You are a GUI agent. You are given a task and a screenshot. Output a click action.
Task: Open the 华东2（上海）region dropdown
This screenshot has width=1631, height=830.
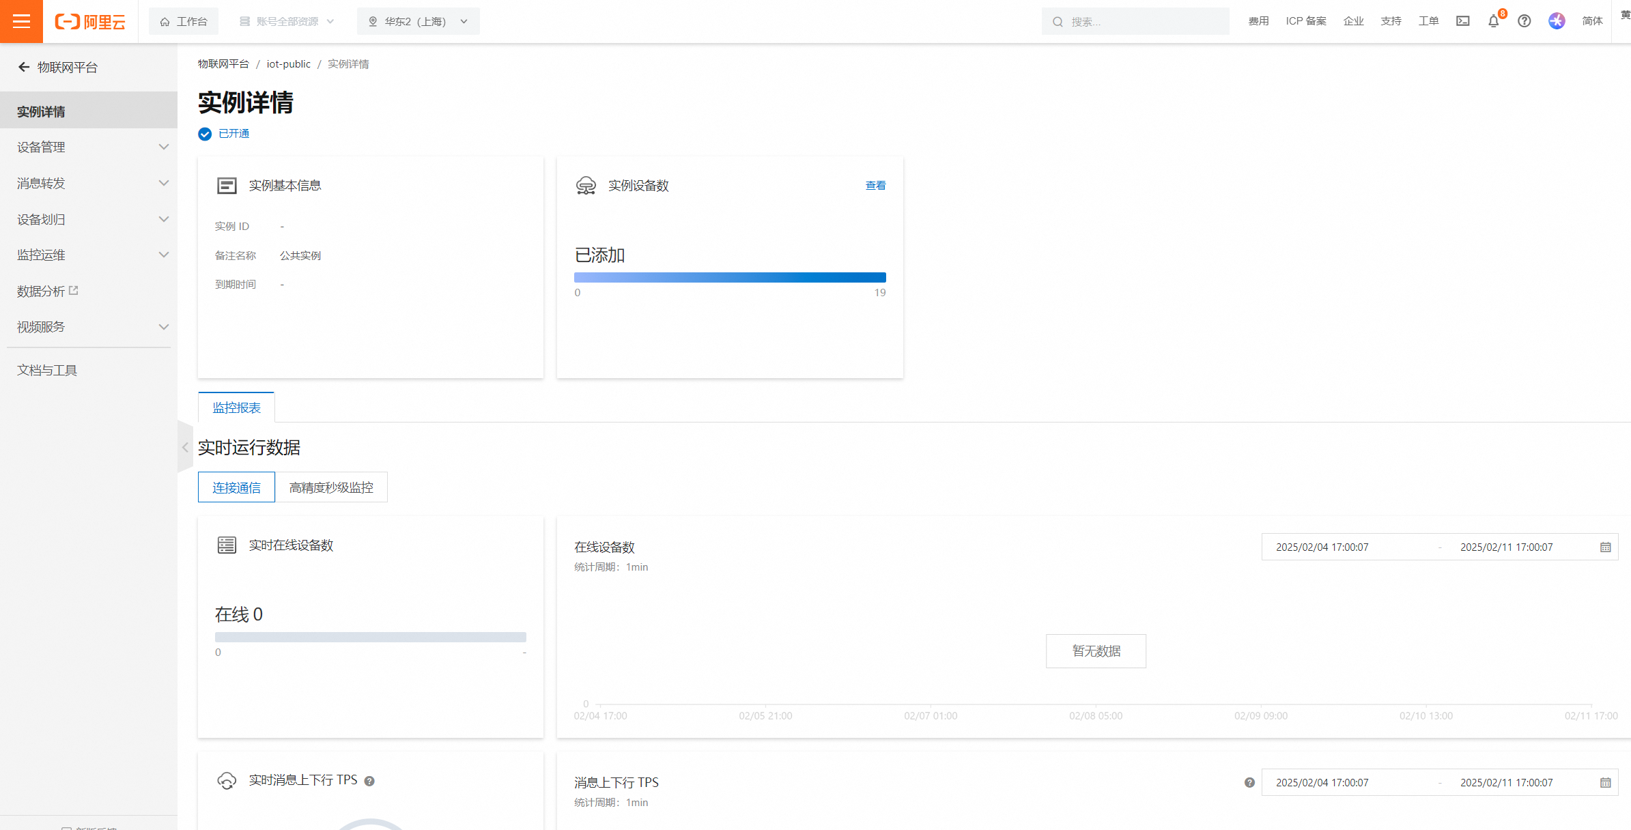point(418,21)
